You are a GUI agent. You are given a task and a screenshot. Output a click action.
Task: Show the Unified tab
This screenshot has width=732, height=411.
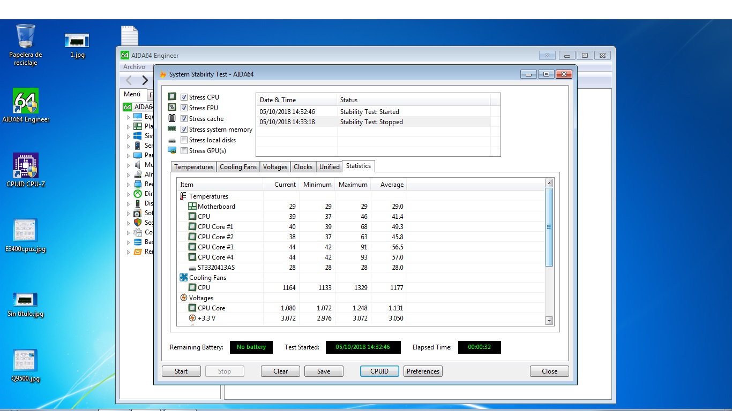point(330,167)
